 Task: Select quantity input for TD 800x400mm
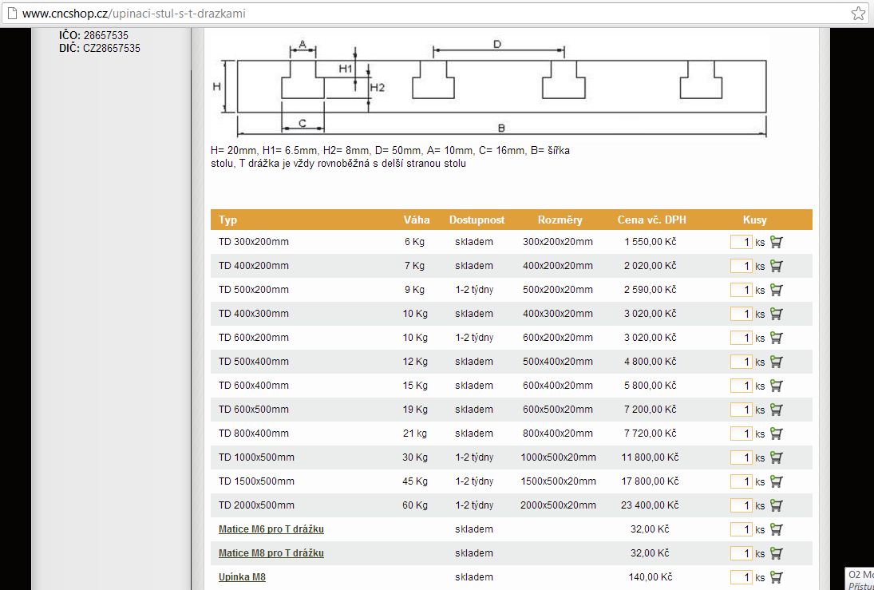742,434
